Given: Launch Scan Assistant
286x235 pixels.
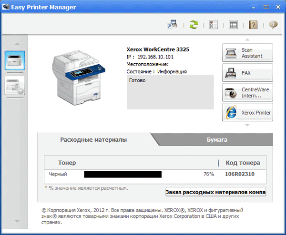Looking at the screenshot, I should (x=247, y=53).
